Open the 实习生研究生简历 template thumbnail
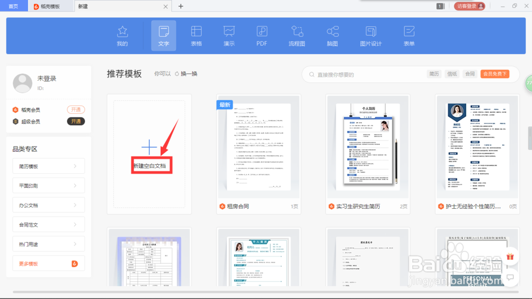This screenshot has width=532, height=299. 368,147
